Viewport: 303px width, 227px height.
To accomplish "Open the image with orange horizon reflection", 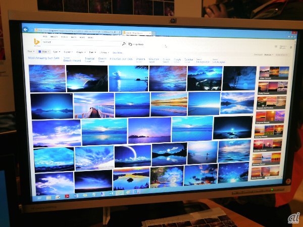I will tap(169, 104).
